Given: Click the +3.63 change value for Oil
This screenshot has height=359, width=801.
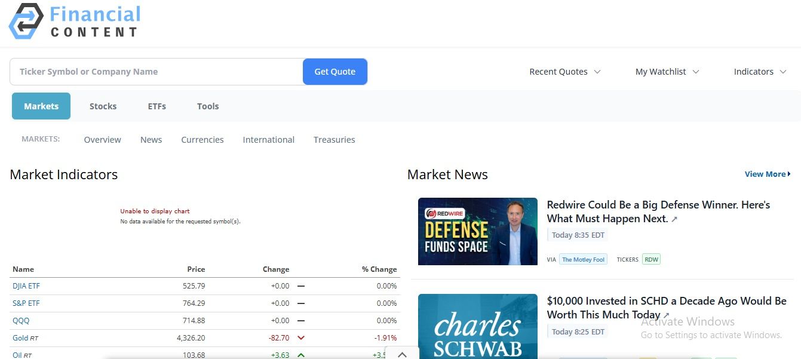Looking at the screenshot, I should (x=280, y=355).
